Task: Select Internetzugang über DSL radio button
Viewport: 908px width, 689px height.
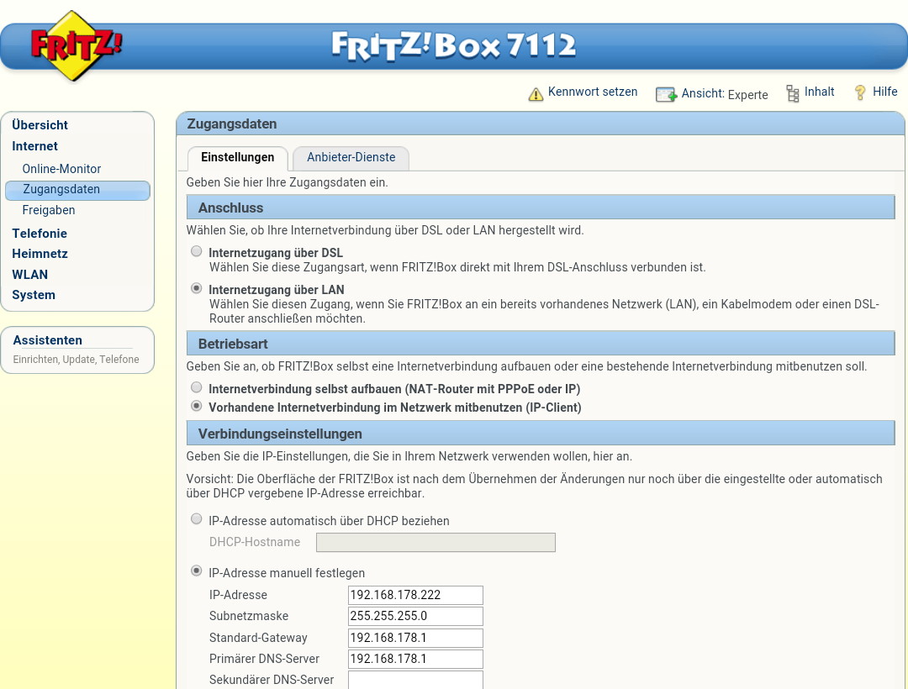Action: 197,251
